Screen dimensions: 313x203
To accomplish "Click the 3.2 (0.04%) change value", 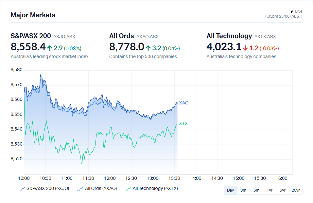I will point(166,48).
